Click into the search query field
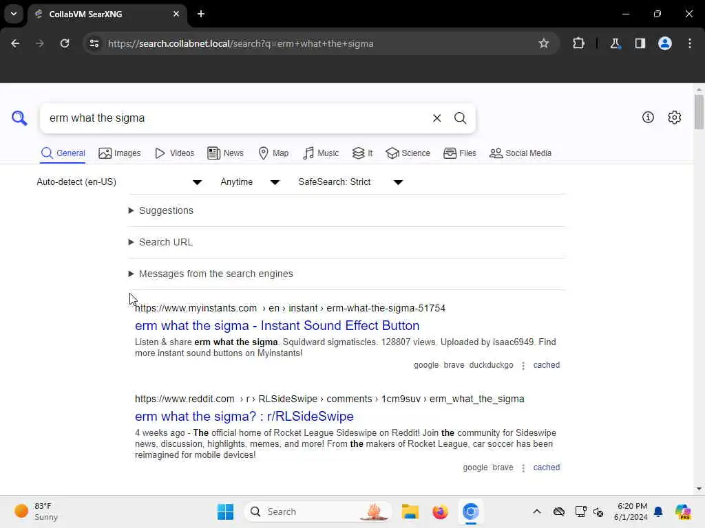The image size is (705, 528). (236, 118)
